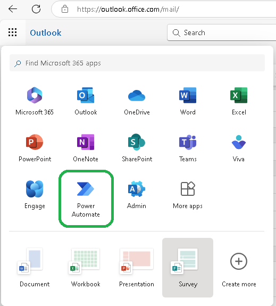The image size is (276, 306).
Task: Click the Outlook header title
Action: click(46, 33)
